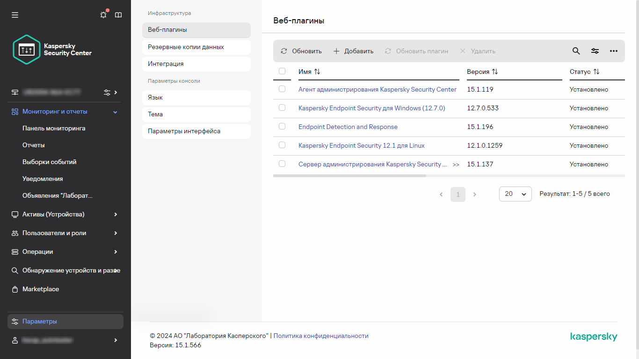
Task: Open Панель мониторинга in sidebar
Action: (54, 128)
